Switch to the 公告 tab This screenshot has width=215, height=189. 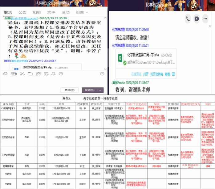pyautogui.click(x=22, y=12)
